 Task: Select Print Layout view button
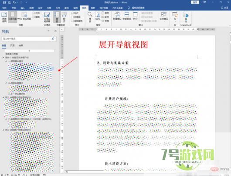click(x=12, y=17)
